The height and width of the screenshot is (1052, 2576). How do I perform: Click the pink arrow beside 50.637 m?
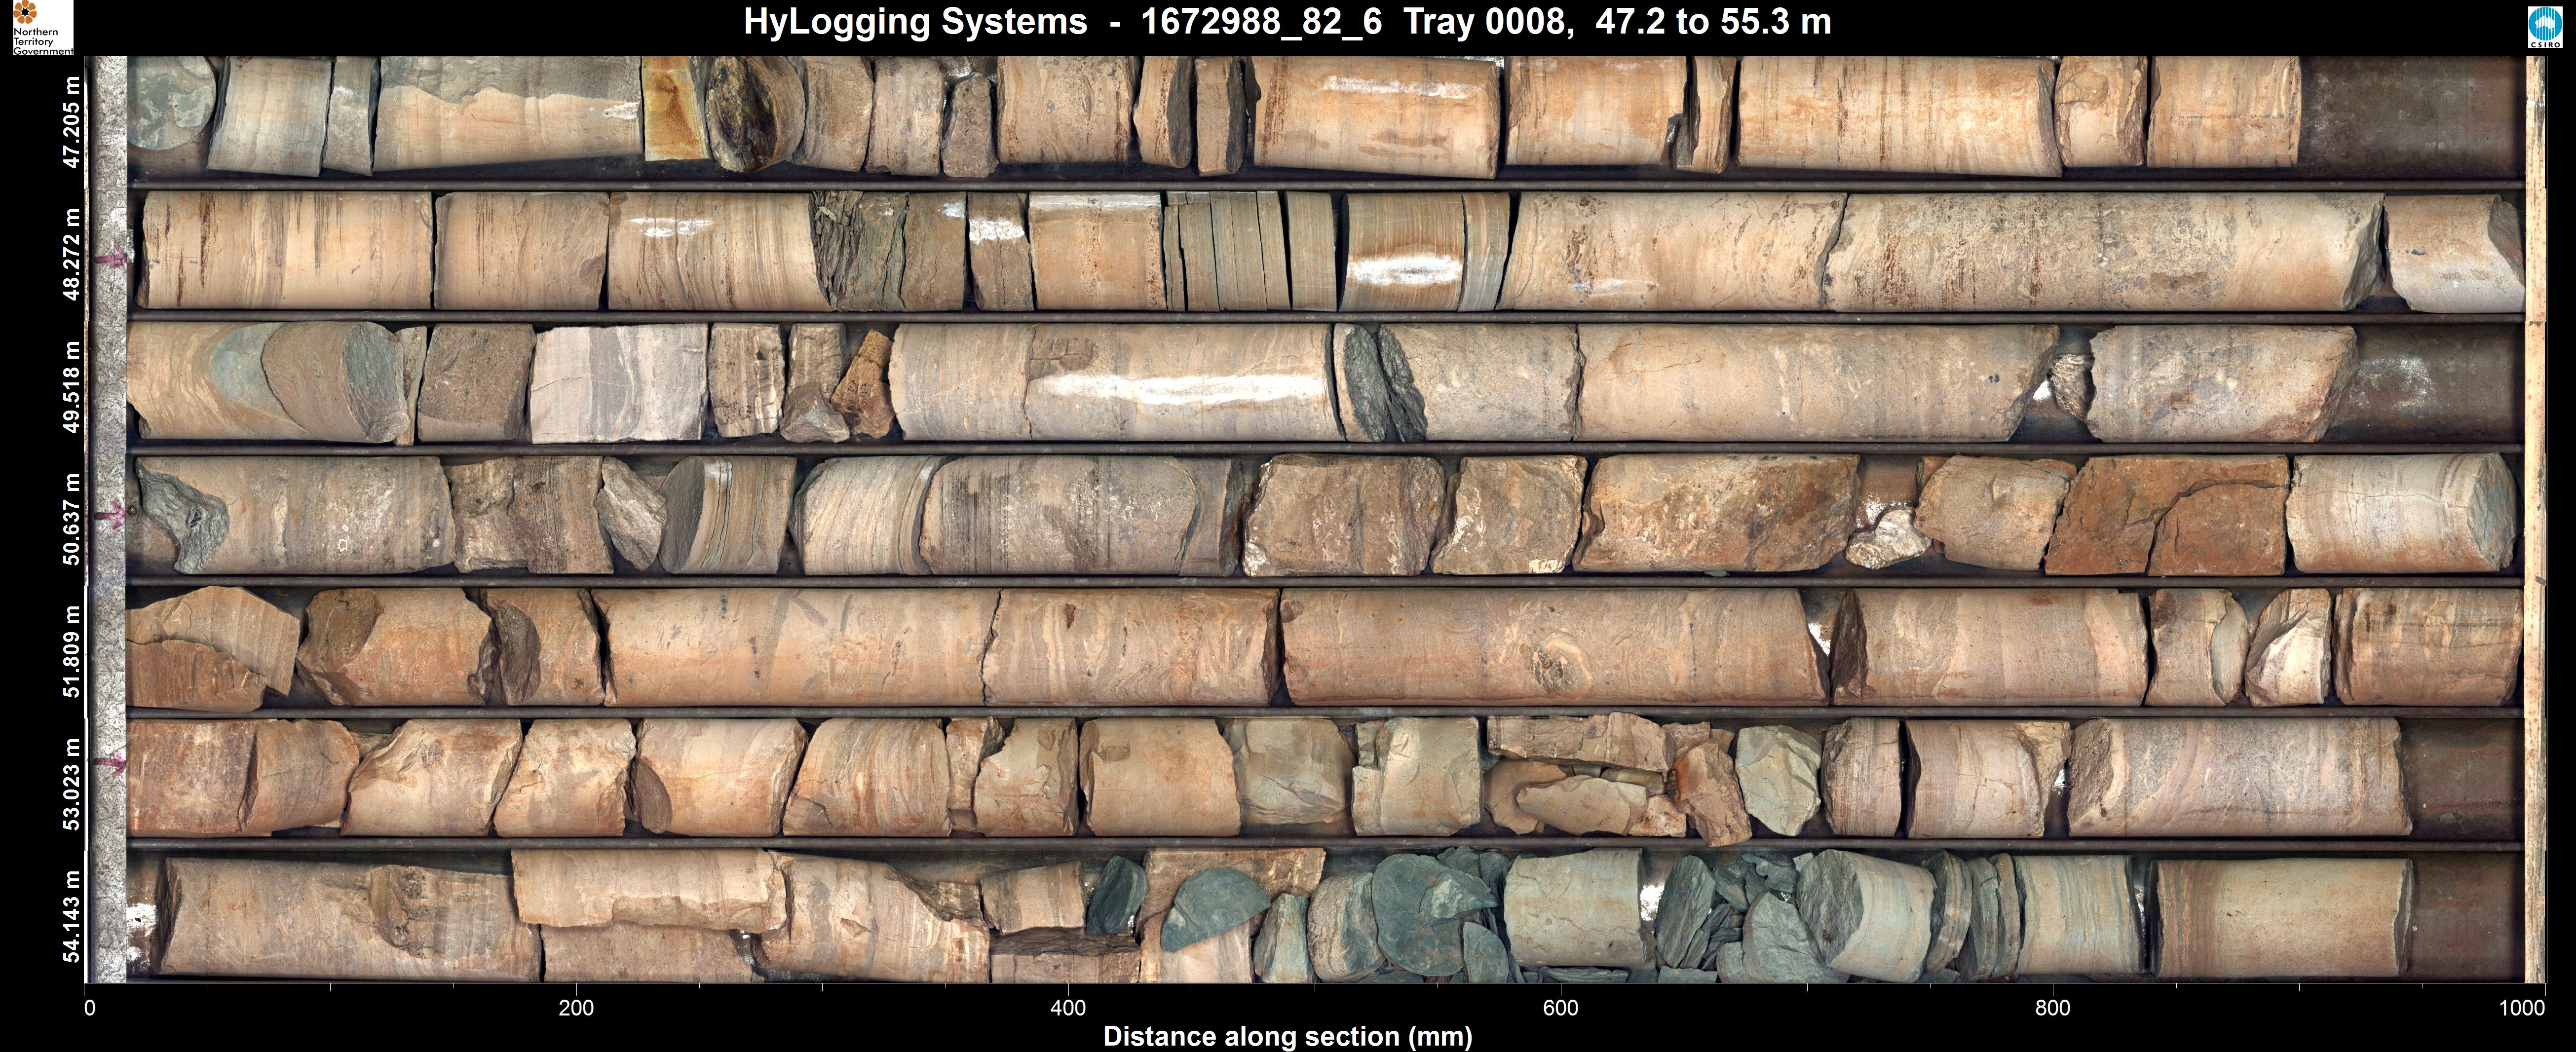(x=111, y=515)
